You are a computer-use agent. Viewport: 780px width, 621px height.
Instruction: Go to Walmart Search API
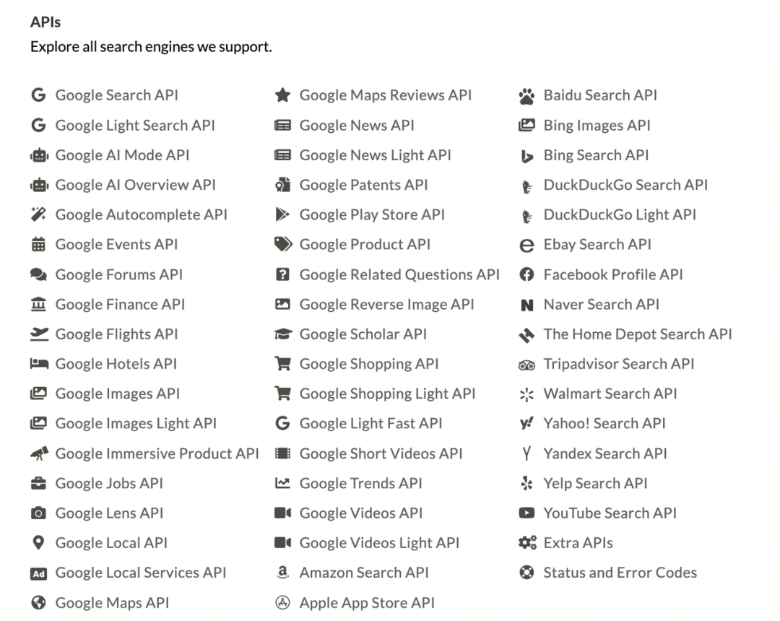[x=610, y=394]
